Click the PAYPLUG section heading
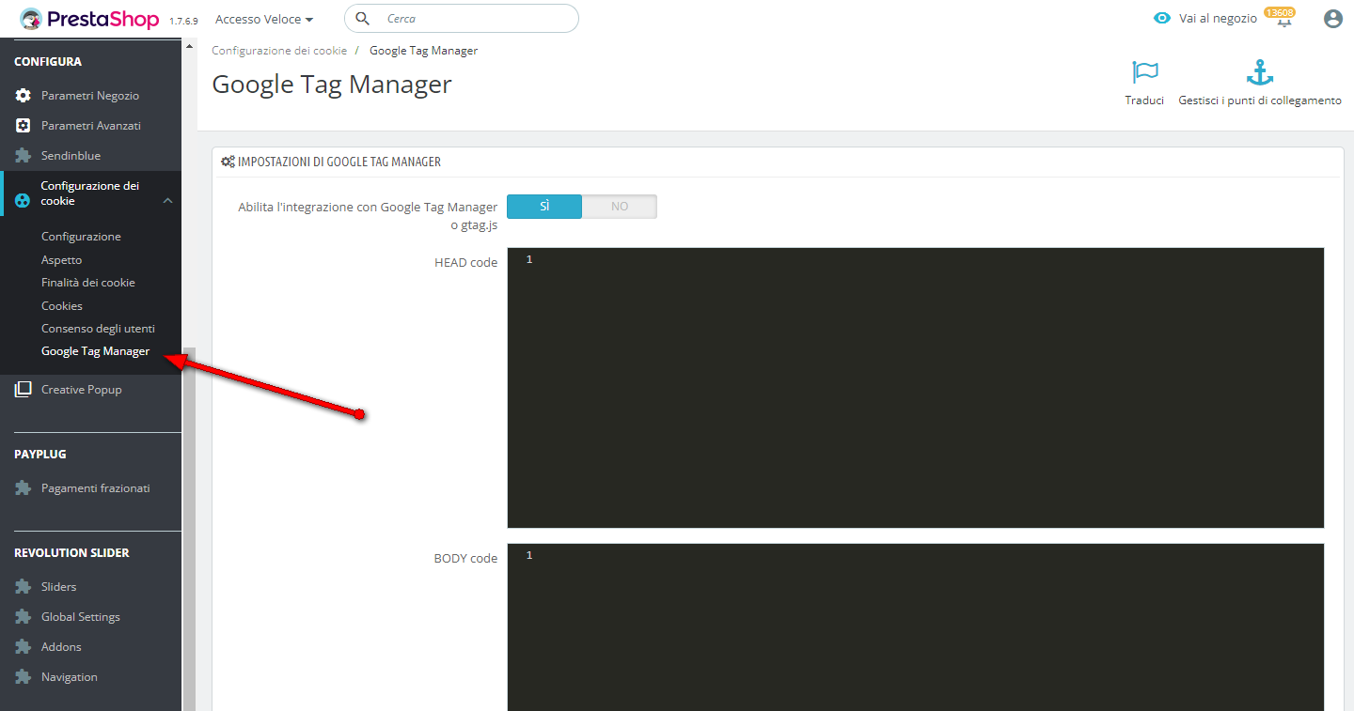Screen dimensions: 1354x711 40,455
